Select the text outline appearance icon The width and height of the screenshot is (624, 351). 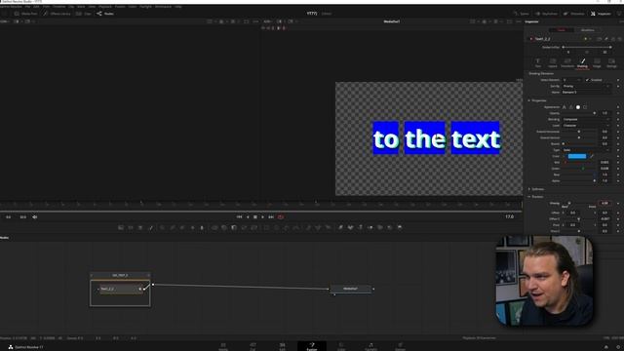571,107
